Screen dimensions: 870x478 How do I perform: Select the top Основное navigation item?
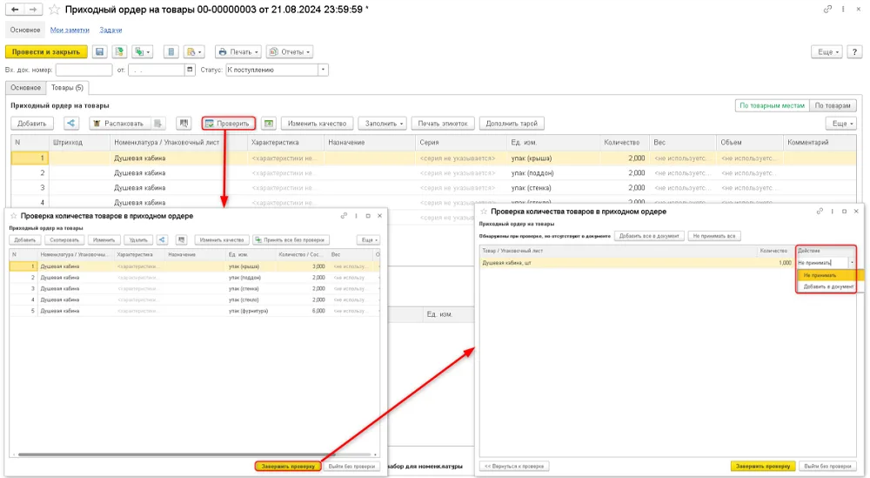coord(25,30)
